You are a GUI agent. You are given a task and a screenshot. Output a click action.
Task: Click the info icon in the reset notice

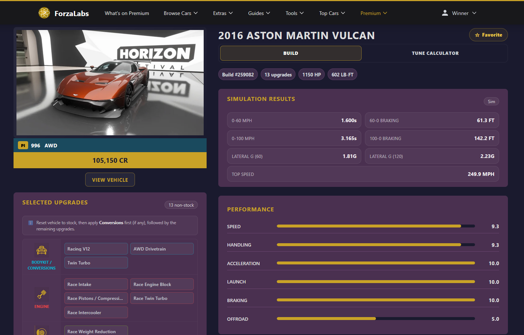(31, 223)
